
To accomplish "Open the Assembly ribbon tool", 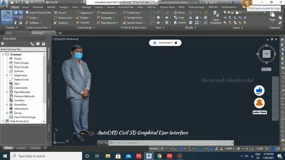I will [106, 18].
